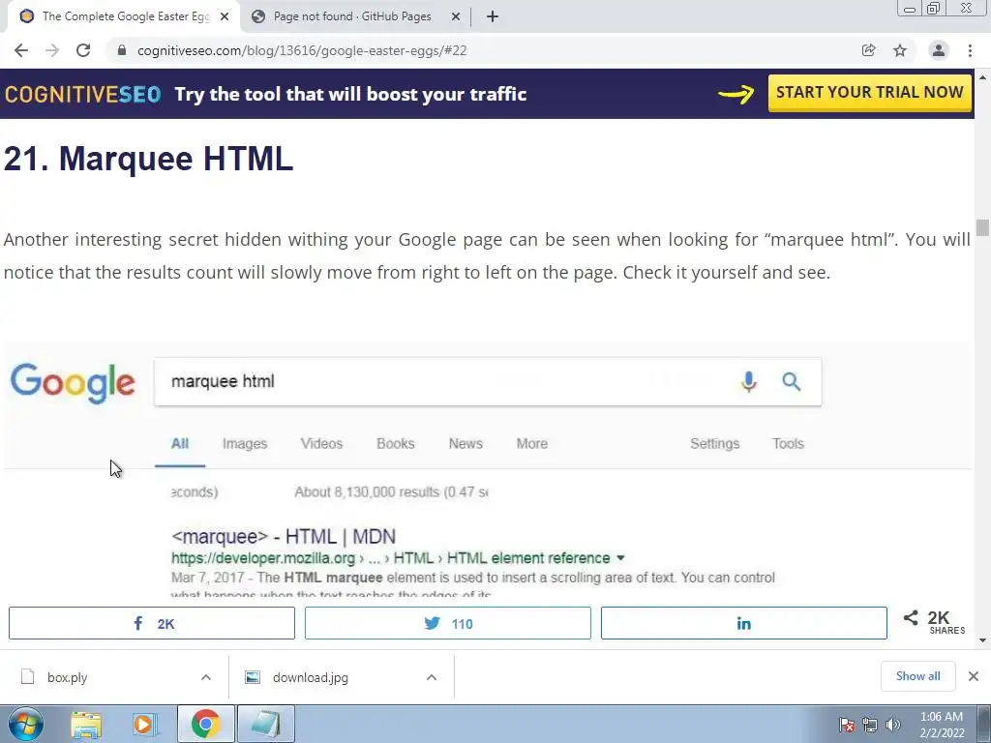Select the Videos results tab
Viewport: 991px width, 743px height.
[321, 443]
